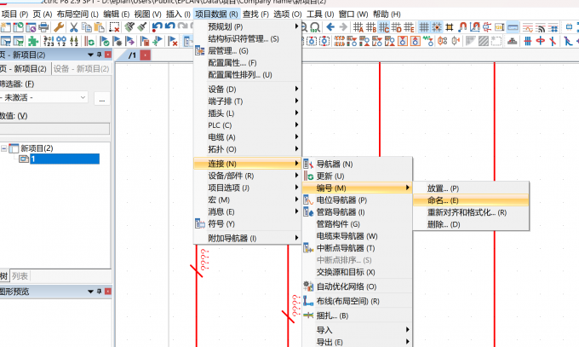Click the blue back arrow icon
Screen dimensions: 579x347
click(330, 27)
